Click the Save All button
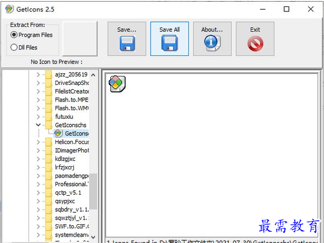 coord(170,39)
